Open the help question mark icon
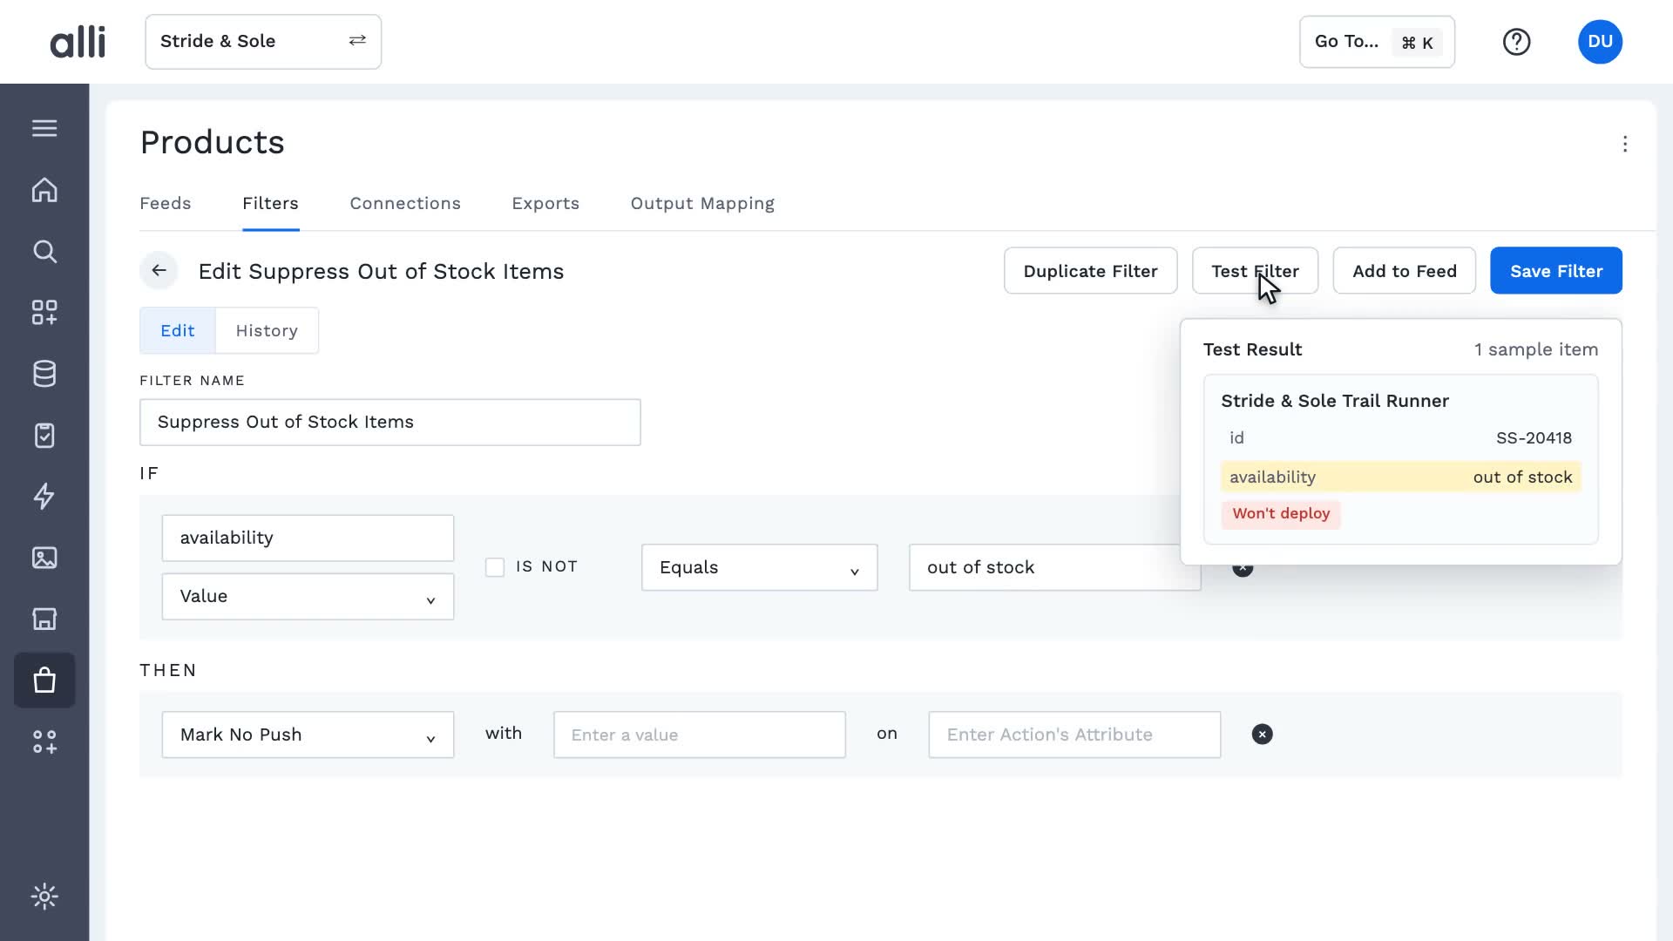Viewport: 1673px width, 941px height. pos(1516,42)
